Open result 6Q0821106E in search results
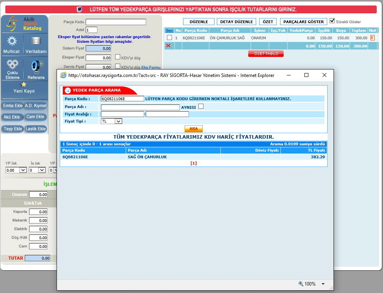Screen dimensions: 383x293 [x=75, y=157]
